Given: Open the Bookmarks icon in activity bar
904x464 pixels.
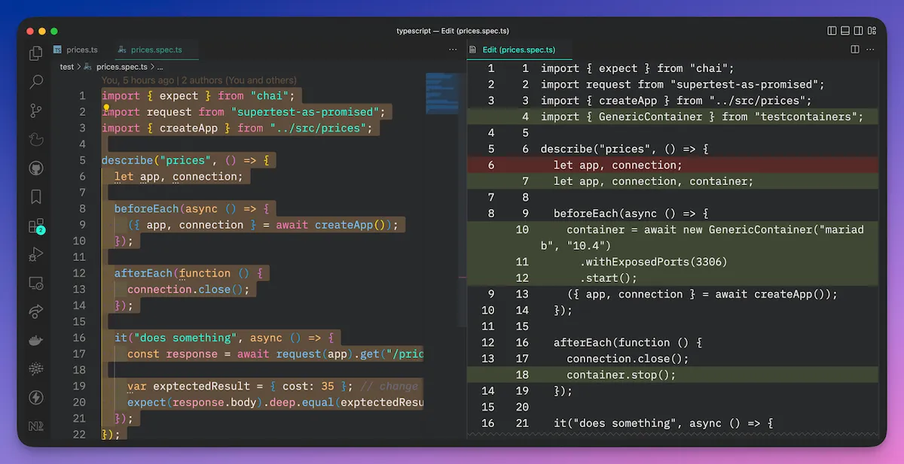Looking at the screenshot, I should pos(35,197).
